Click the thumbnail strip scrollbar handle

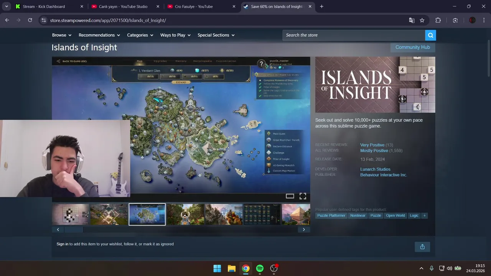pos(74,230)
